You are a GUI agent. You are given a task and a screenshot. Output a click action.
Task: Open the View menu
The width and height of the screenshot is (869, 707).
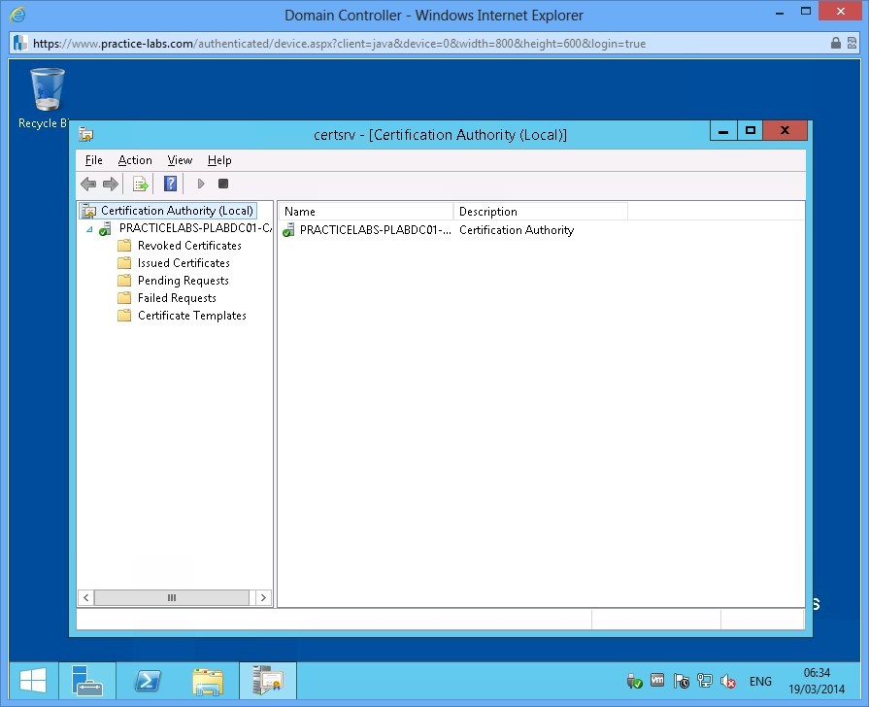click(180, 160)
